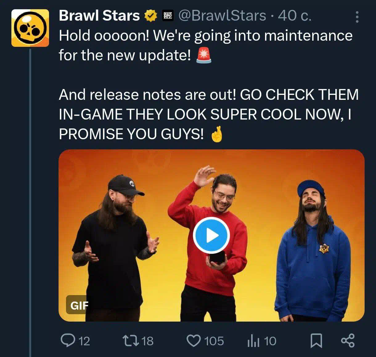Open the share icon
Screen dimensions: 376x357
pyautogui.click(x=348, y=341)
